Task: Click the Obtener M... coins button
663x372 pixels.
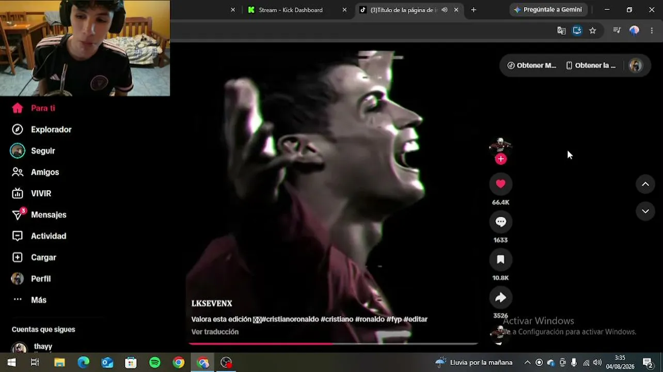Action: [531, 66]
